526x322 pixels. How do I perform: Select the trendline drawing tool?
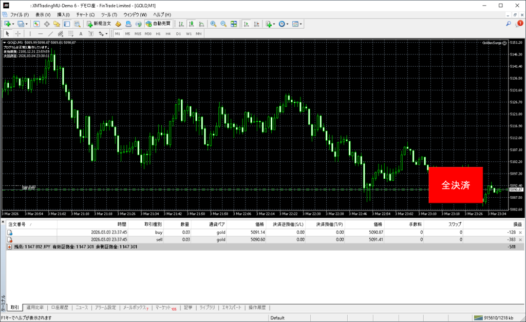tap(50, 33)
